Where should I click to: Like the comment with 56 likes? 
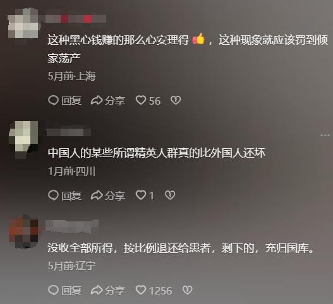tap(141, 100)
